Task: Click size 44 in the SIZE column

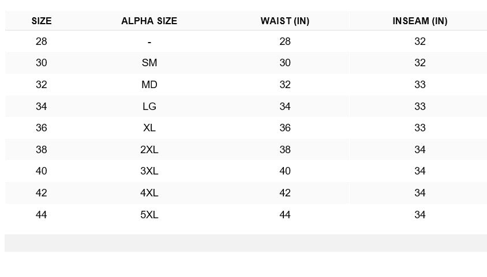Action: [42, 214]
